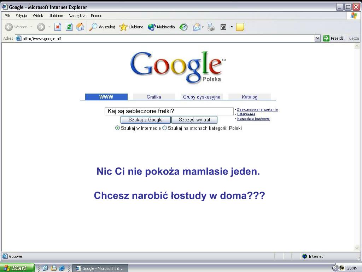Viewport: 362px width, 272px height.
Task: Open the Edycja menu
Action: [x=21, y=16]
